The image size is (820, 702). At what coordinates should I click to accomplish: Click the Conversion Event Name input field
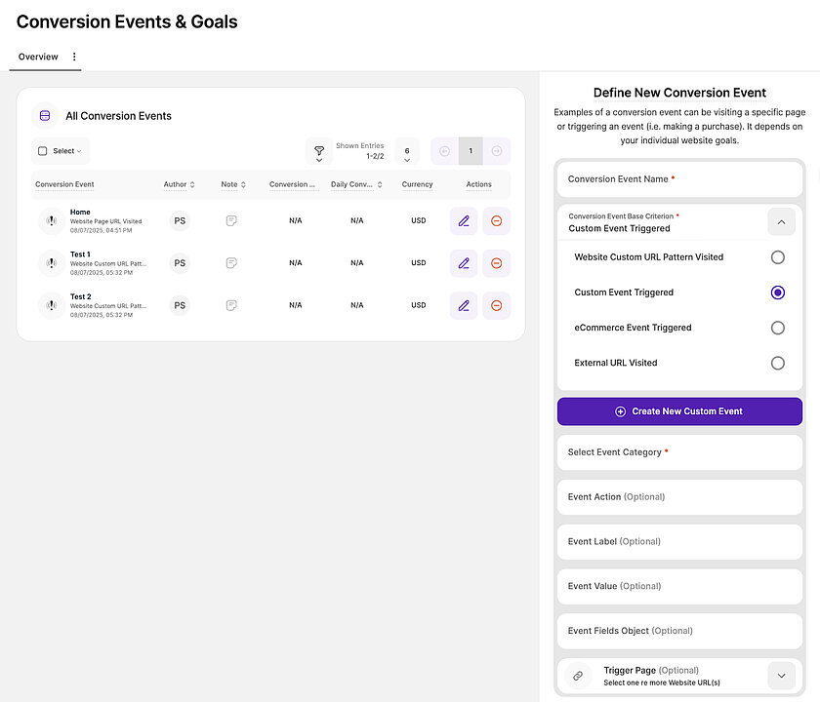[679, 178]
